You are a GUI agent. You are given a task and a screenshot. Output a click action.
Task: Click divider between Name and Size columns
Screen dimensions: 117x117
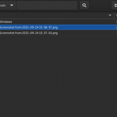114,15
